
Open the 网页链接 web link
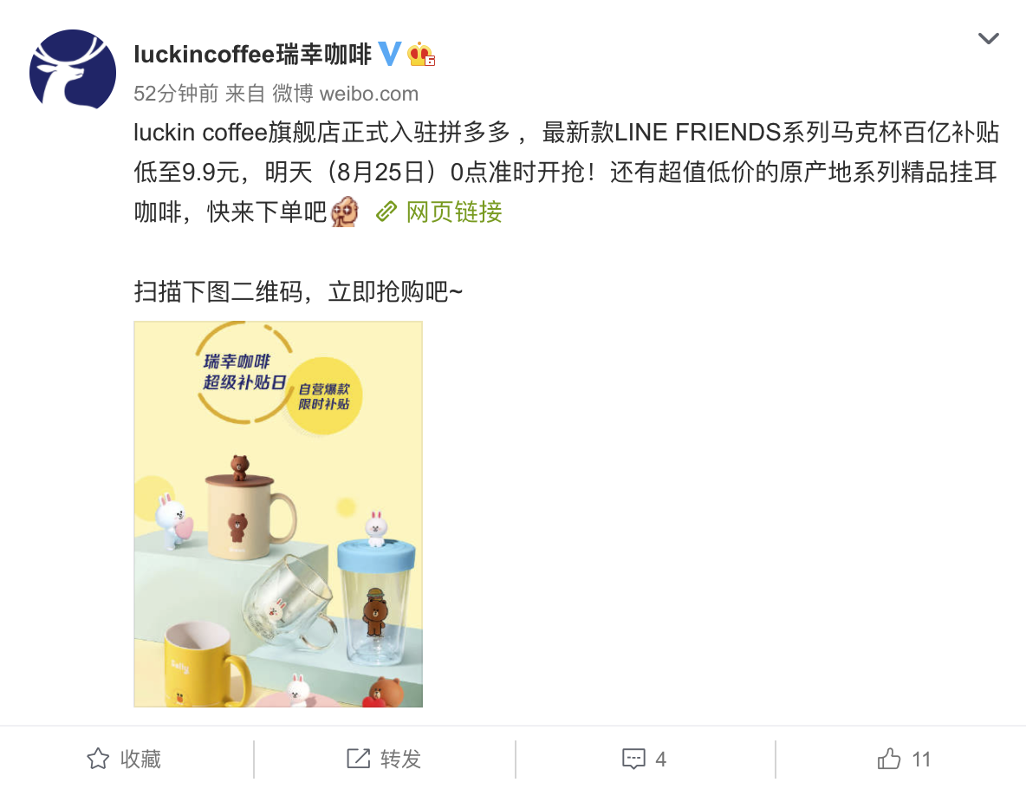pos(454,212)
